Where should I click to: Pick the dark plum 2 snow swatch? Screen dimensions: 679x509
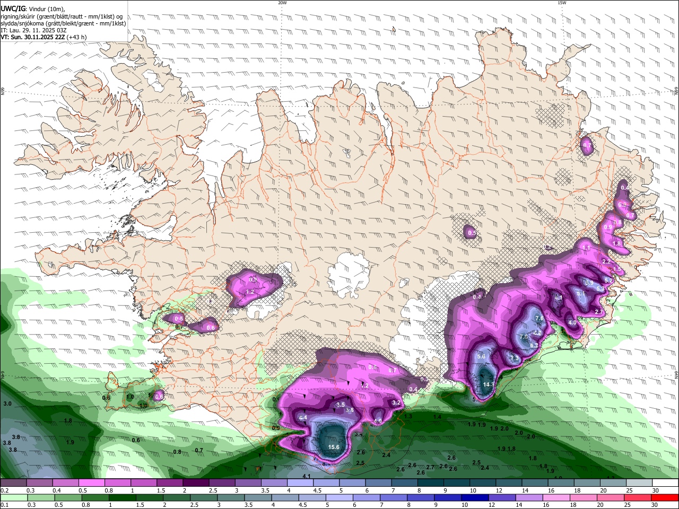pos(196,483)
